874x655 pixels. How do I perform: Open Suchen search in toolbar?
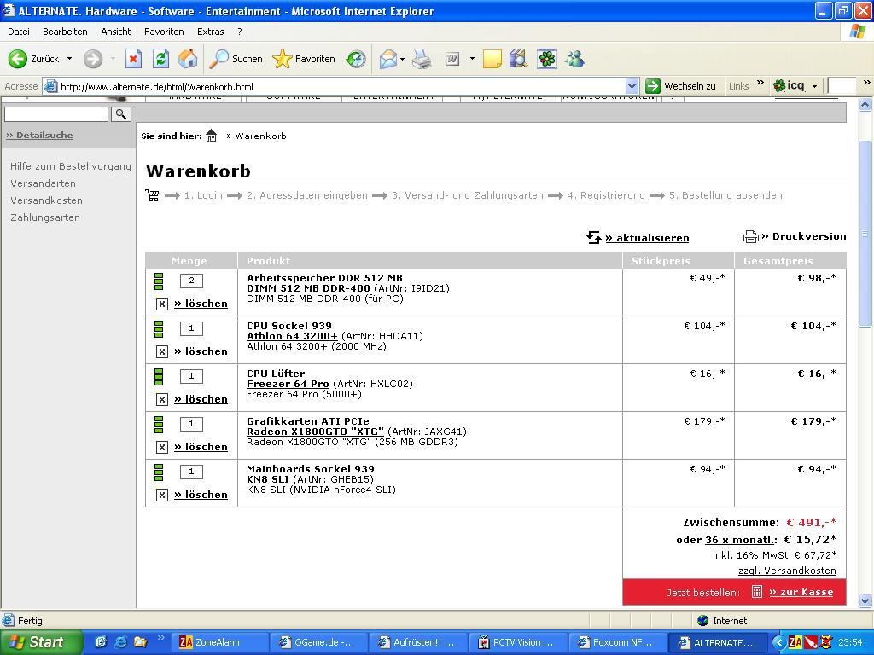click(236, 59)
